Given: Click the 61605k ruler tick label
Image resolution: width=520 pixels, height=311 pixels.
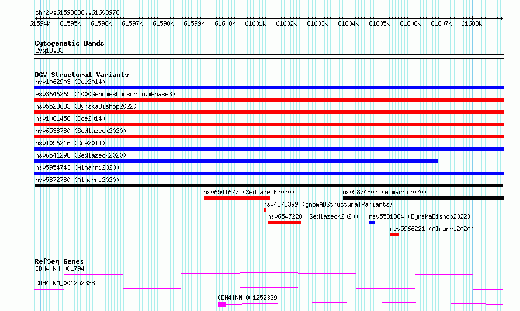Looking at the screenshot, I should pyautogui.click(x=379, y=23).
